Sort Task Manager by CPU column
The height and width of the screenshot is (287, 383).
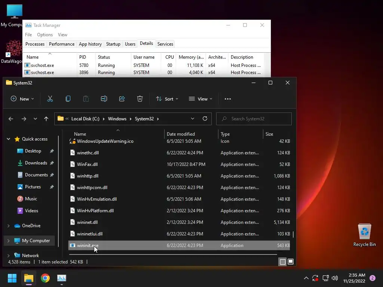[x=169, y=57]
